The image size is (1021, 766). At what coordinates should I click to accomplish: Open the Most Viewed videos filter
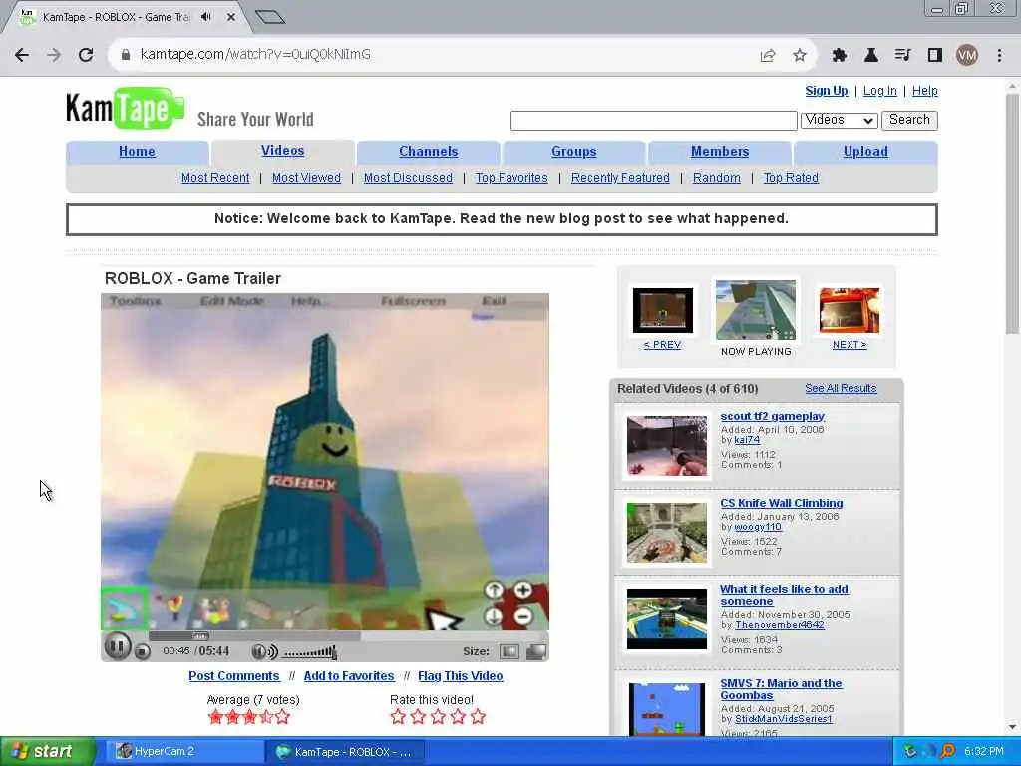pos(306,178)
